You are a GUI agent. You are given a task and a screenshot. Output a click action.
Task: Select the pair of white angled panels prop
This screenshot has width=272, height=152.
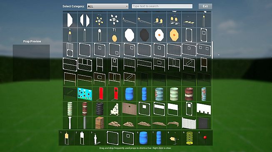tap(85, 20)
